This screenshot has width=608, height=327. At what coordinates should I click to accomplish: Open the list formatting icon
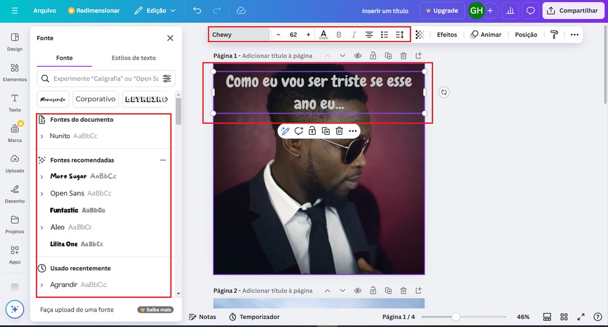[384, 35]
